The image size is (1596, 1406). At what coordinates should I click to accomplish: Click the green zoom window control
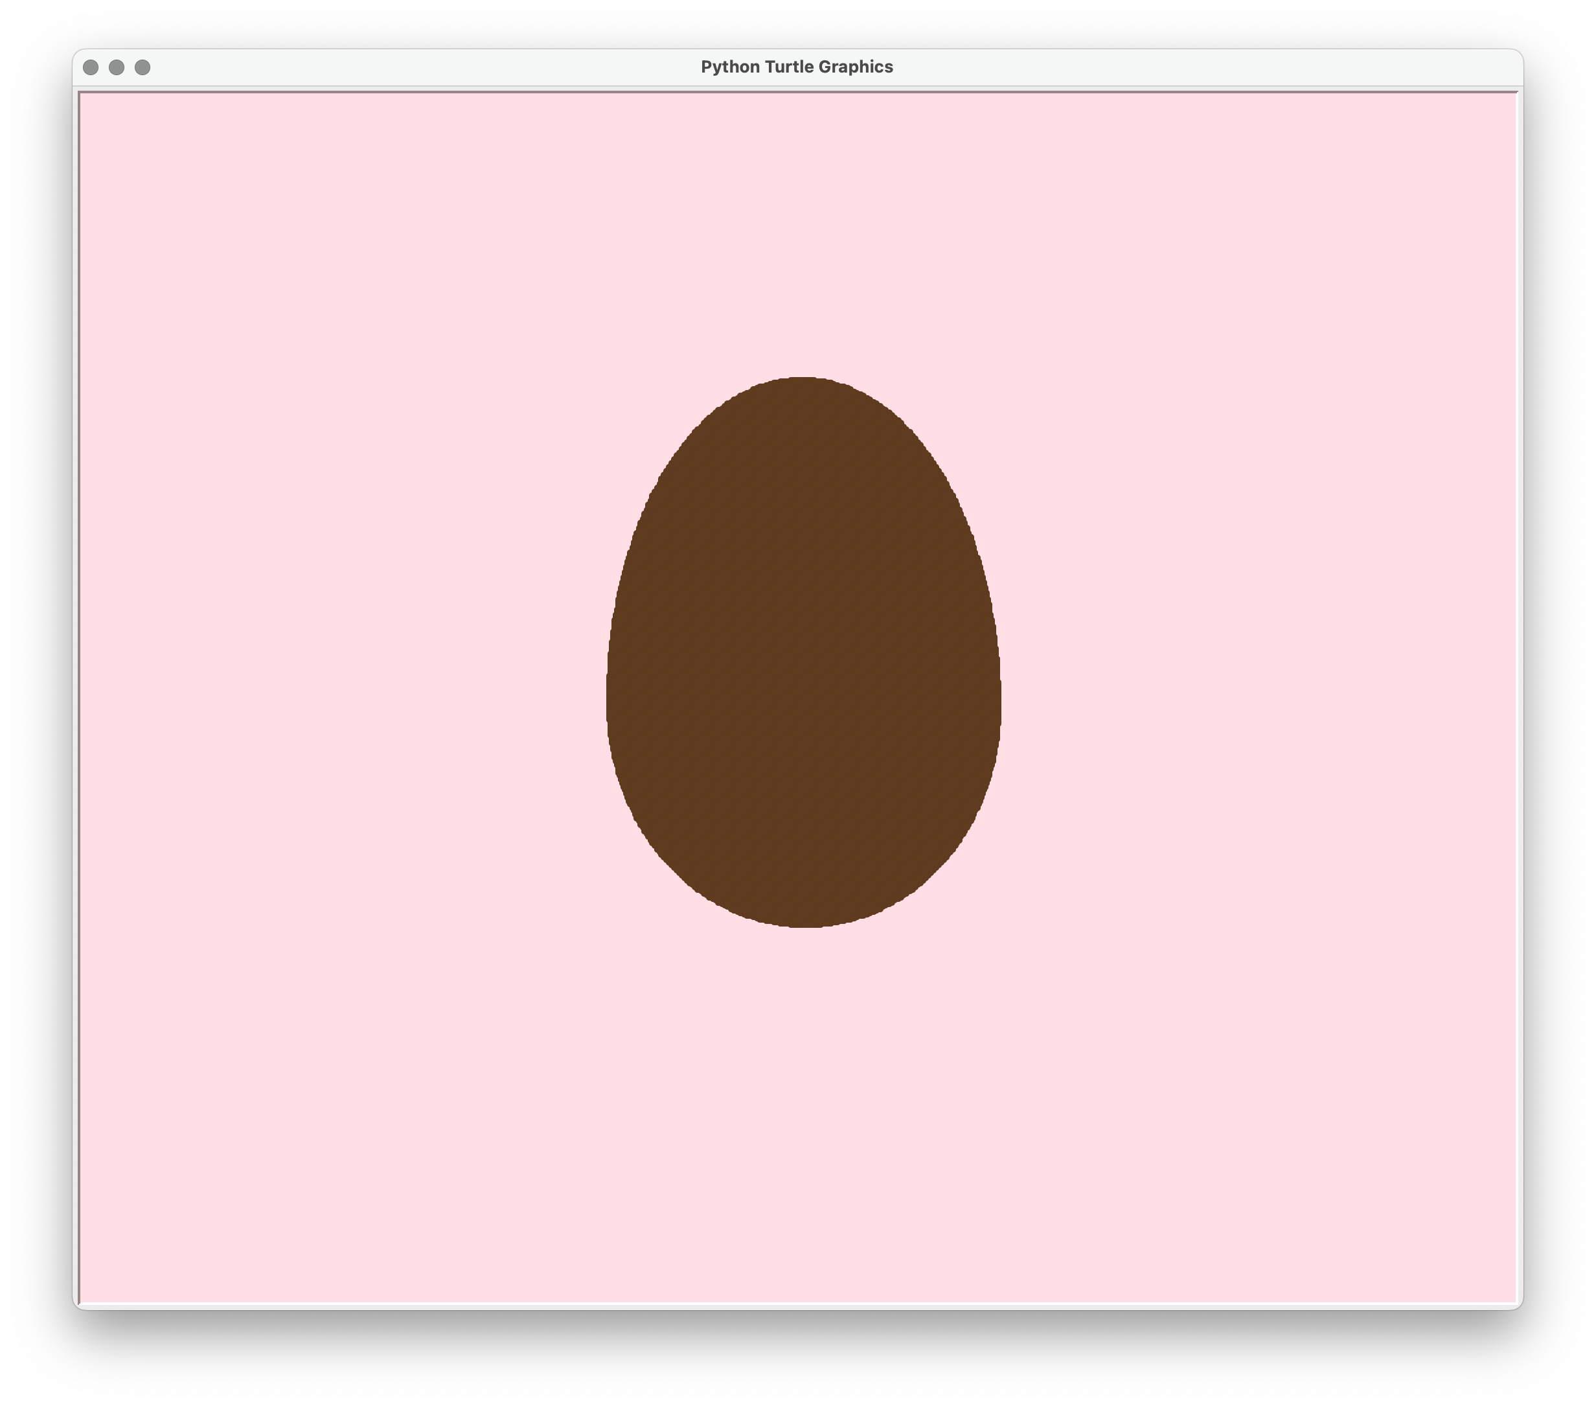click(141, 67)
